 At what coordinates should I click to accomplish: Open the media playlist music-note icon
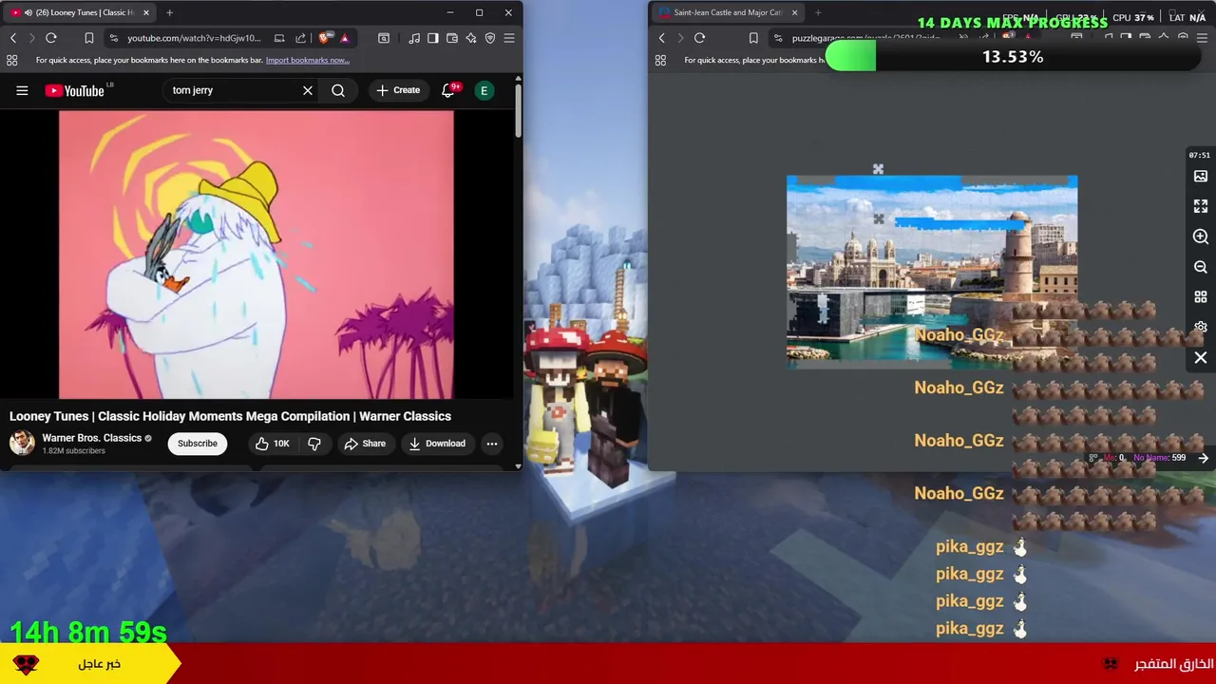click(414, 38)
